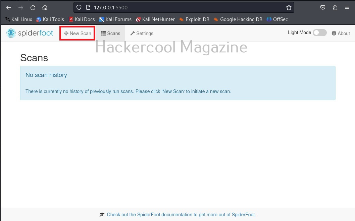Go back with the browser back arrow
The height and width of the screenshot is (221, 355).
point(9,7)
